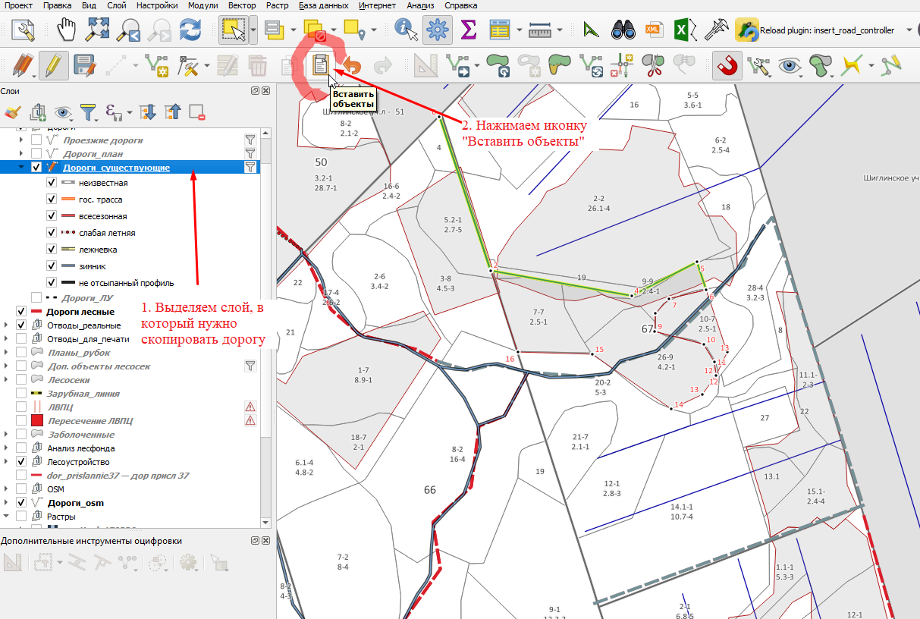Toggle the неизвестная legend checkbox
The image size is (920, 619).
tap(52, 183)
